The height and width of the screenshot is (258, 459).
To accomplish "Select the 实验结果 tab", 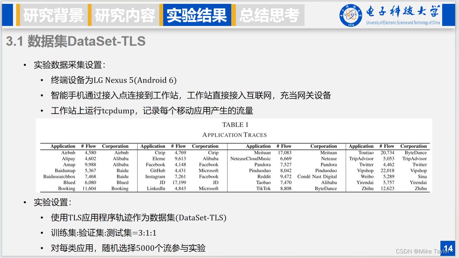I will [x=197, y=15].
